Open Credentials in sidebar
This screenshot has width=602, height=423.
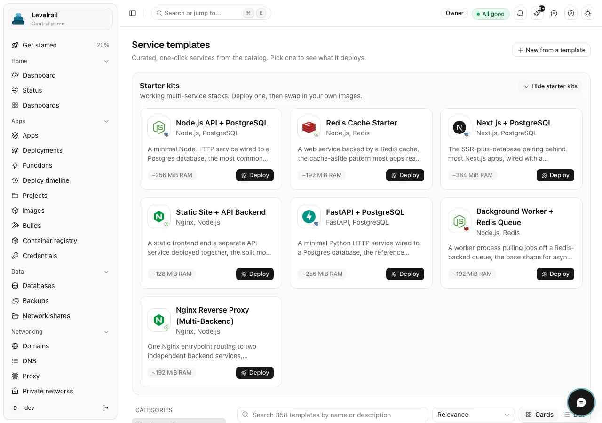coord(60,256)
